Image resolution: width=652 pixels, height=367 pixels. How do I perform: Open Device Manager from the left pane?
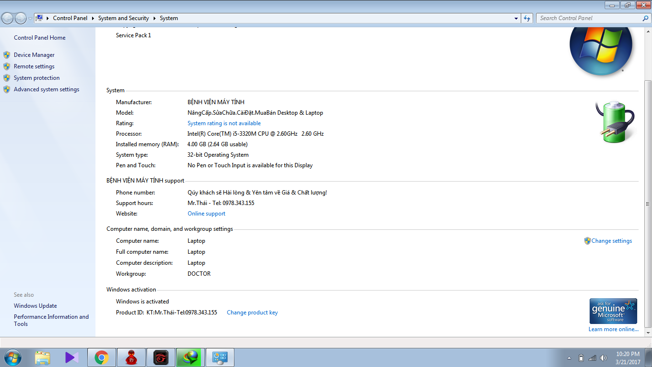pos(34,55)
